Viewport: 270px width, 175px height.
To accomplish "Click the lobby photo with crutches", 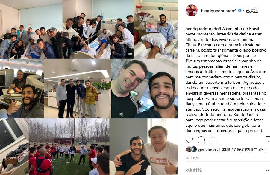I will pos(77,89).
